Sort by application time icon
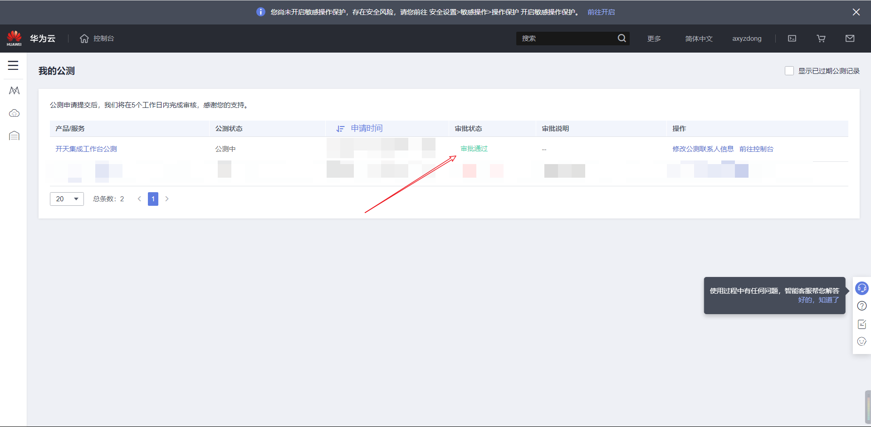Image resolution: width=871 pixels, height=427 pixels. coord(340,129)
